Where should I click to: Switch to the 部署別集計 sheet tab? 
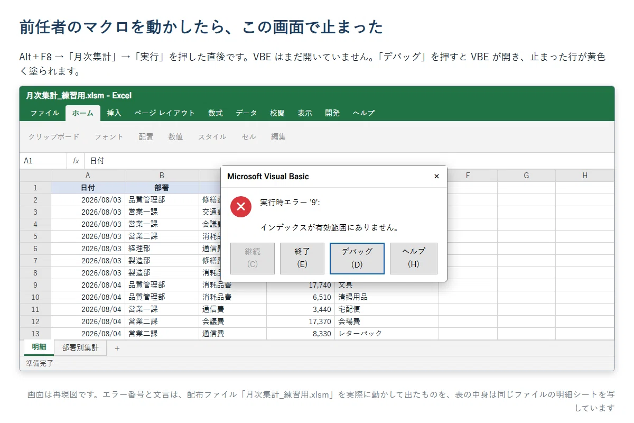click(80, 348)
